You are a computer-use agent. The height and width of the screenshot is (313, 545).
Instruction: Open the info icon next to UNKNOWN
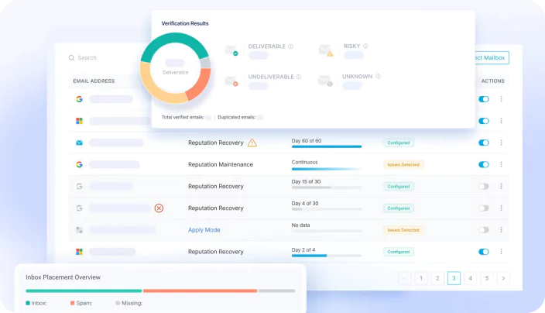tap(378, 76)
